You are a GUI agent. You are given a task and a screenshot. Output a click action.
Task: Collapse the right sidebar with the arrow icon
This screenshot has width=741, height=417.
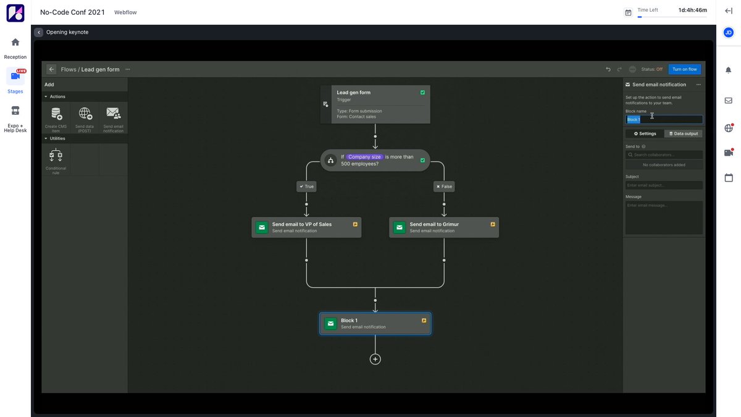(729, 11)
